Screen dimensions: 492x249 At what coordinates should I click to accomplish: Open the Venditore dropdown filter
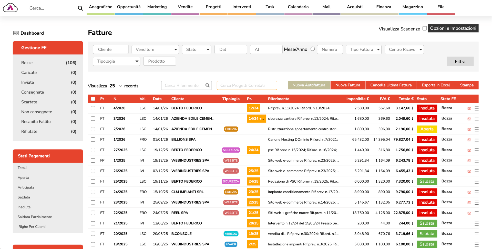point(155,49)
